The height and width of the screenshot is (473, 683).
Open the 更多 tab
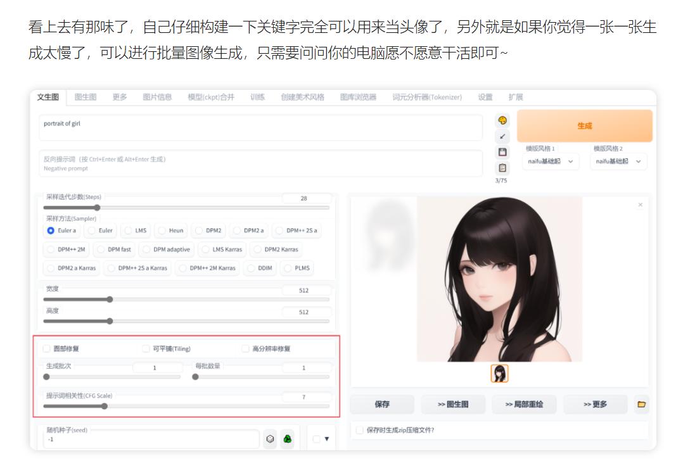120,97
